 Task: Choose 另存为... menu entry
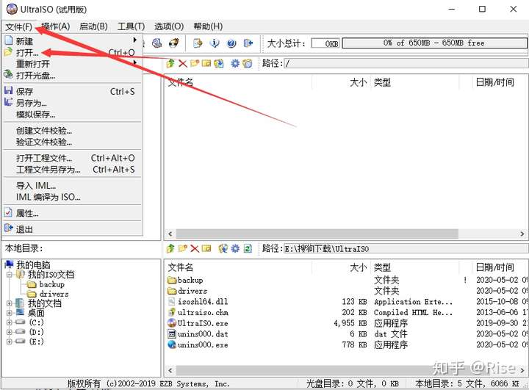(x=72, y=103)
